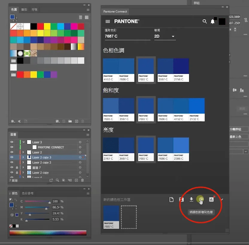Click the 7687 C picked color field
This screenshot has height=245, width=249.
pyautogui.click(x=127, y=36)
